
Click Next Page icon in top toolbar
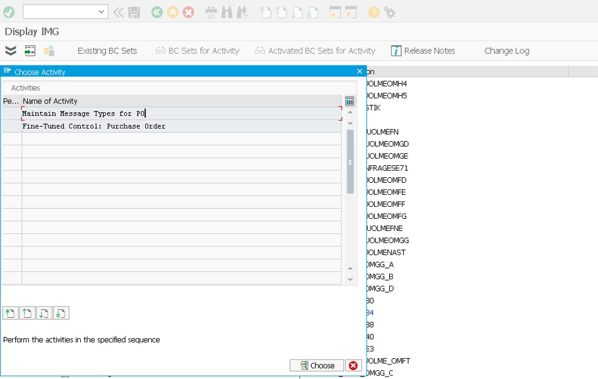(x=296, y=13)
